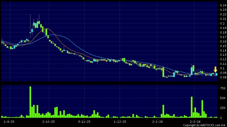
Task: Click the 3-11-25 date axis label
Action: [x=84, y=121]
